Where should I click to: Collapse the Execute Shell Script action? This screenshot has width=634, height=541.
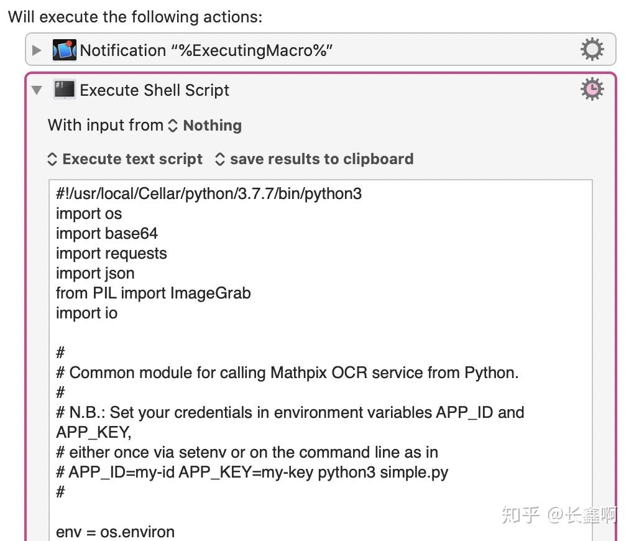pos(35,90)
